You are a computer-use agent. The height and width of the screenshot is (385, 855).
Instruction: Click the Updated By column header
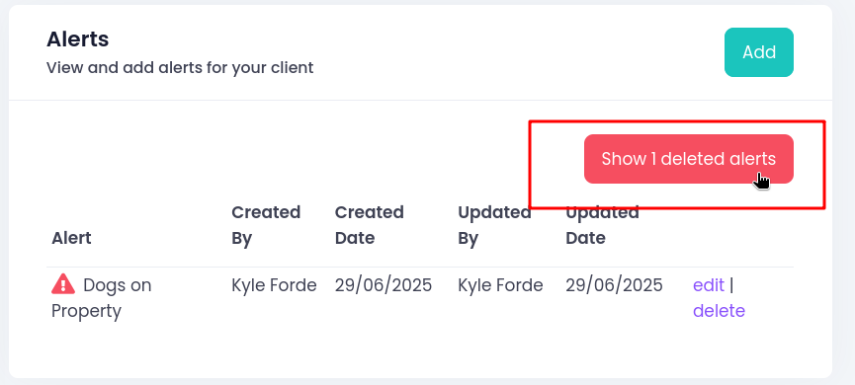tap(494, 225)
